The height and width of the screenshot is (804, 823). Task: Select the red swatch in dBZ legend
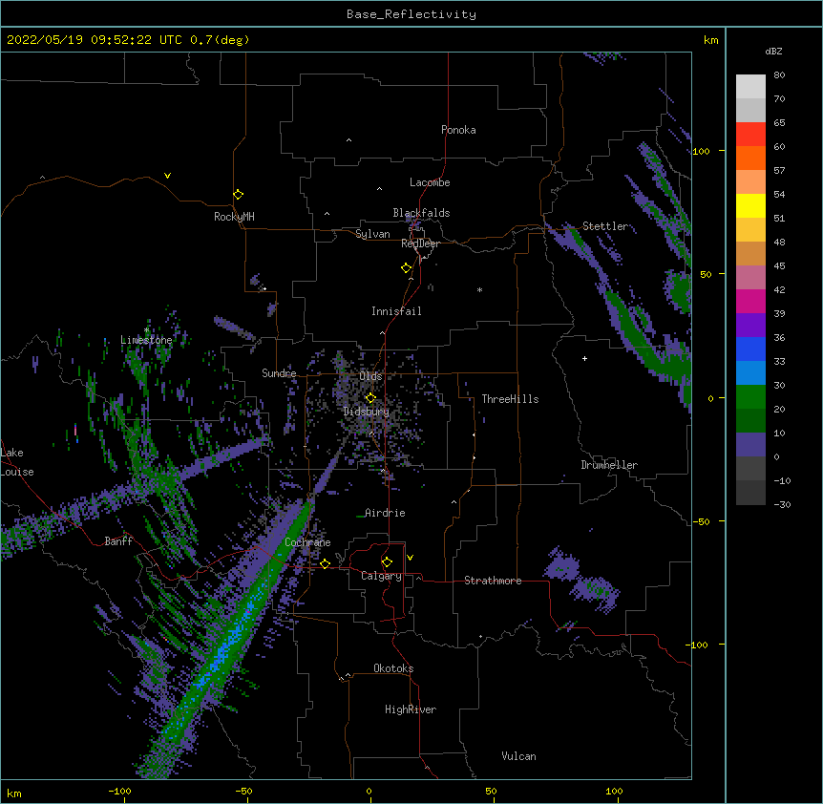pyautogui.click(x=750, y=134)
